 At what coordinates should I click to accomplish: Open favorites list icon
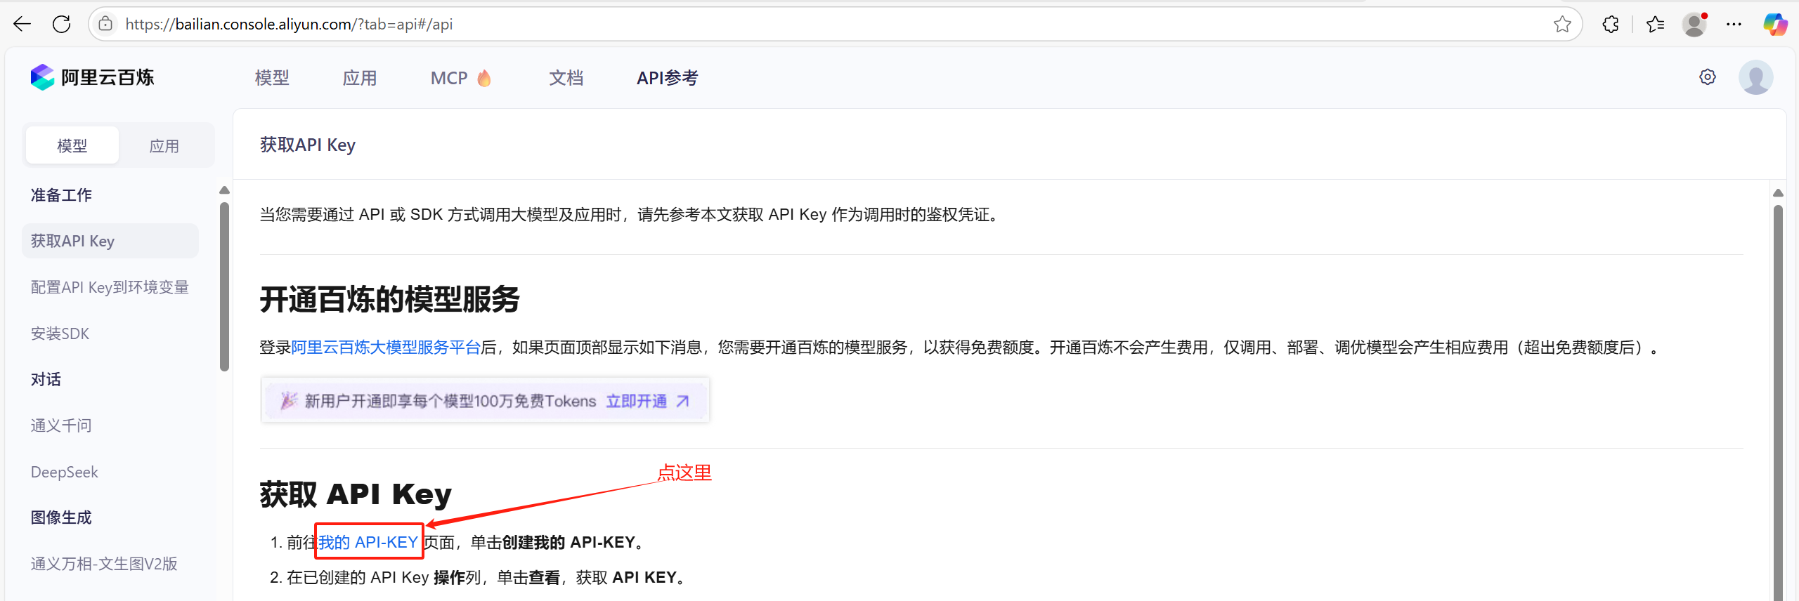(x=1656, y=25)
